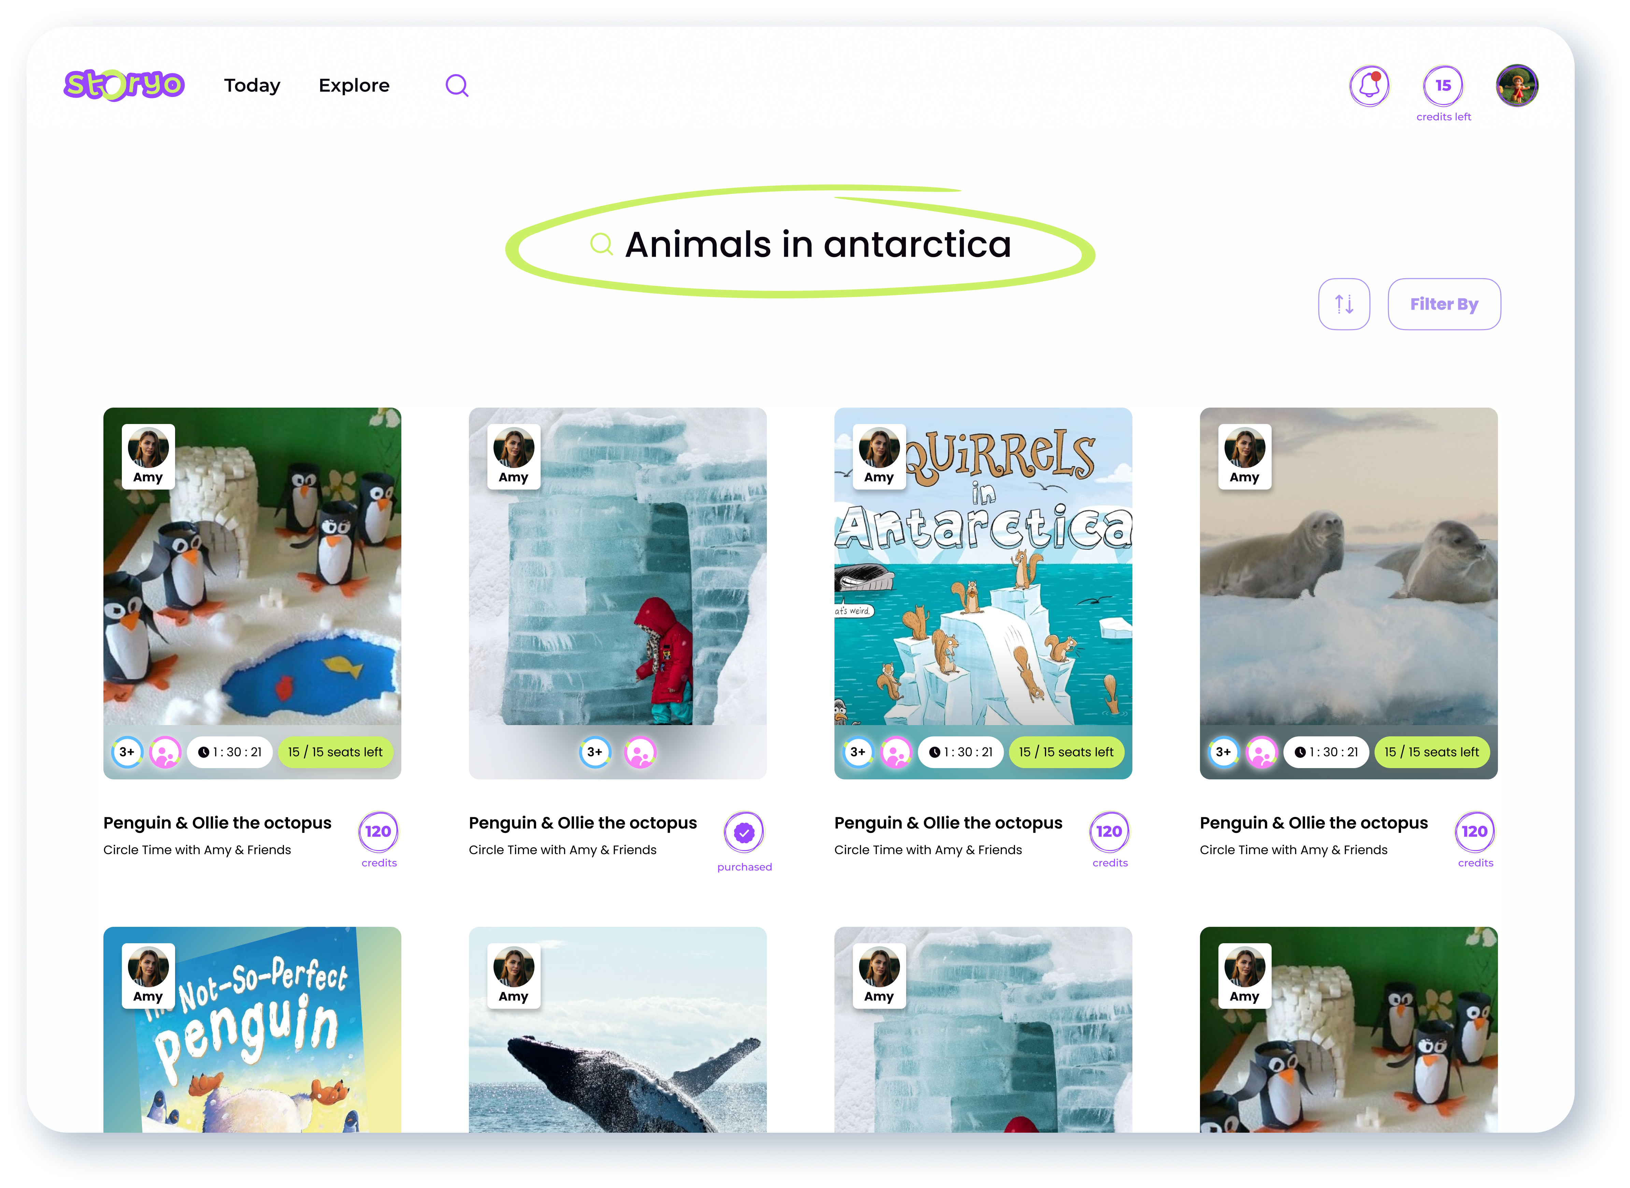
Task: Open the breaching whale thumbnail
Action: click(617, 1030)
